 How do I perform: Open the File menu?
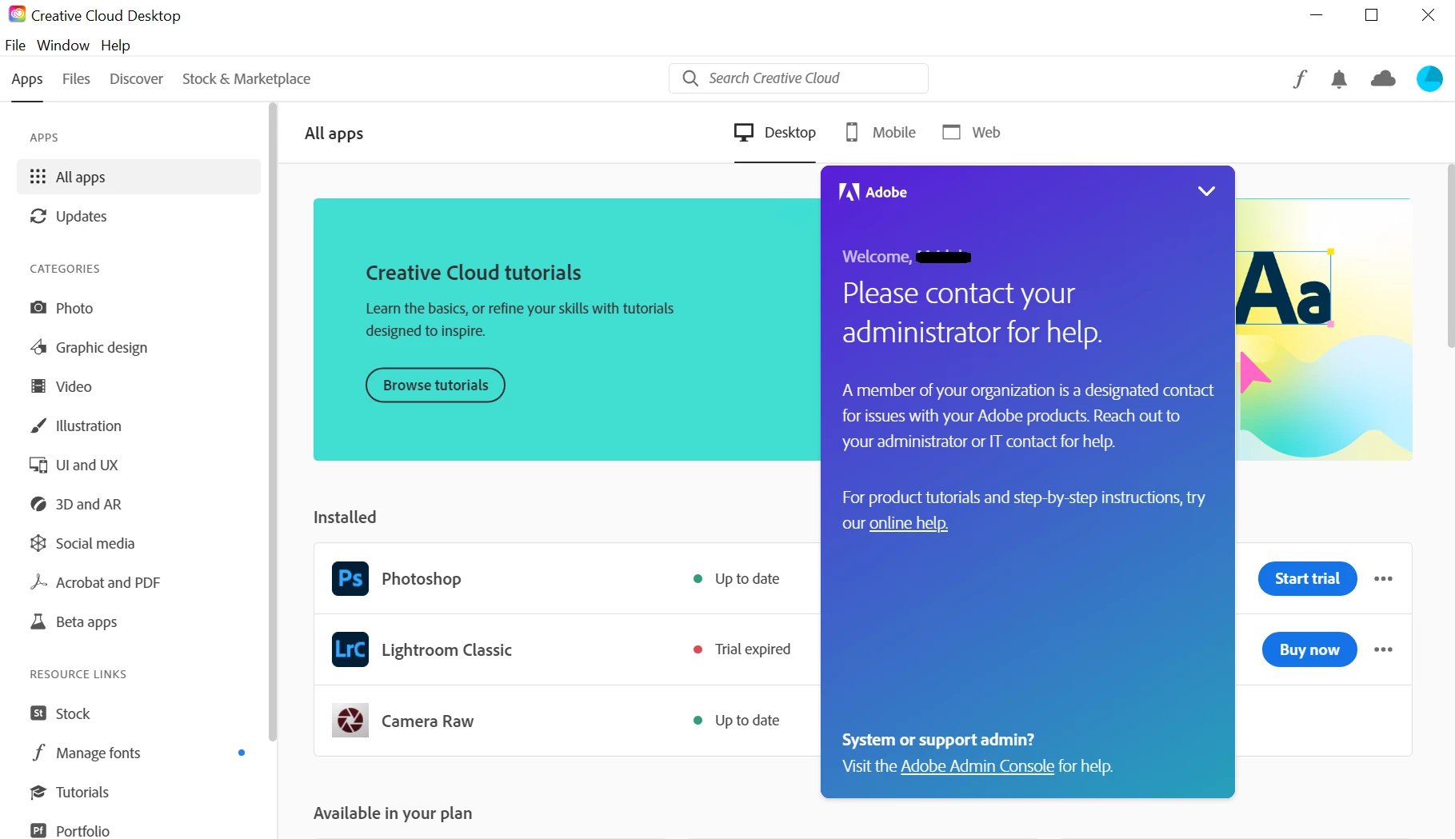pyautogui.click(x=15, y=46)
